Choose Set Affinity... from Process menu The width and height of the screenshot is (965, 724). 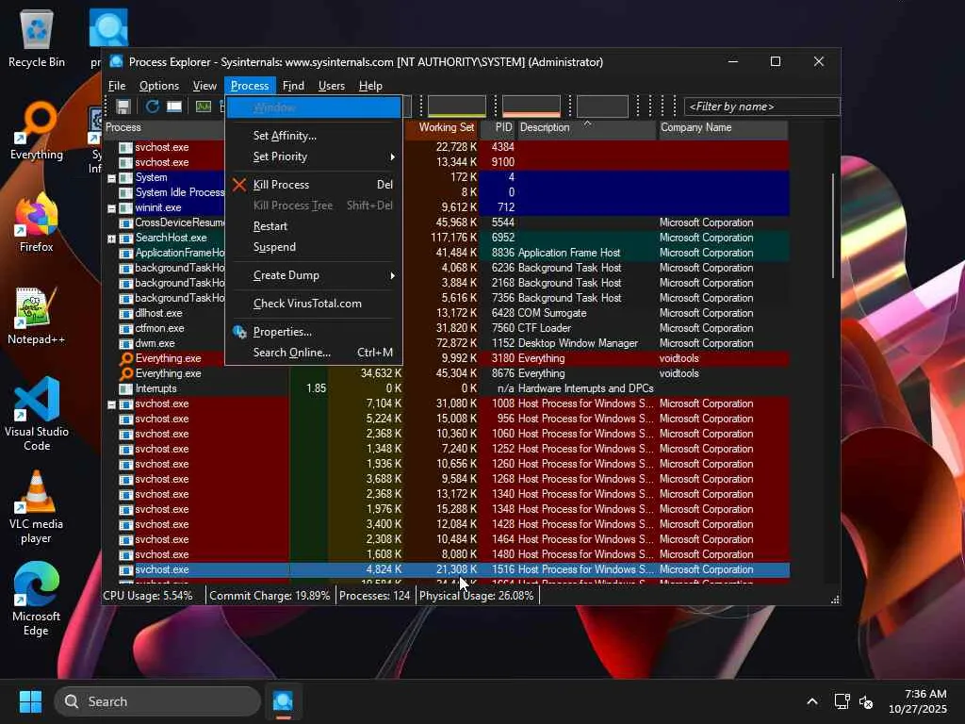[314, 136]
